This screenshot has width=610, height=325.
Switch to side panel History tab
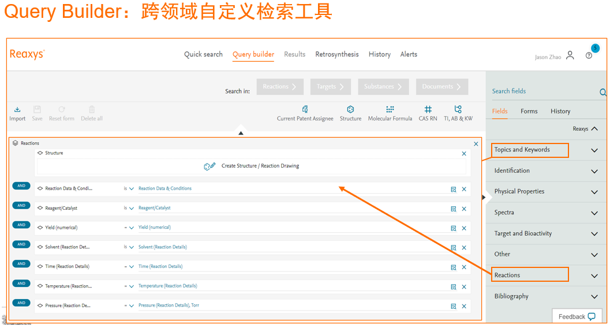(560, 111)
